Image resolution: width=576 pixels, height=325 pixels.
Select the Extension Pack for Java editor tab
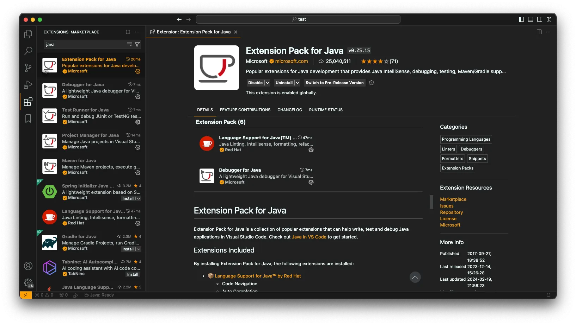(x=193, y=32)
